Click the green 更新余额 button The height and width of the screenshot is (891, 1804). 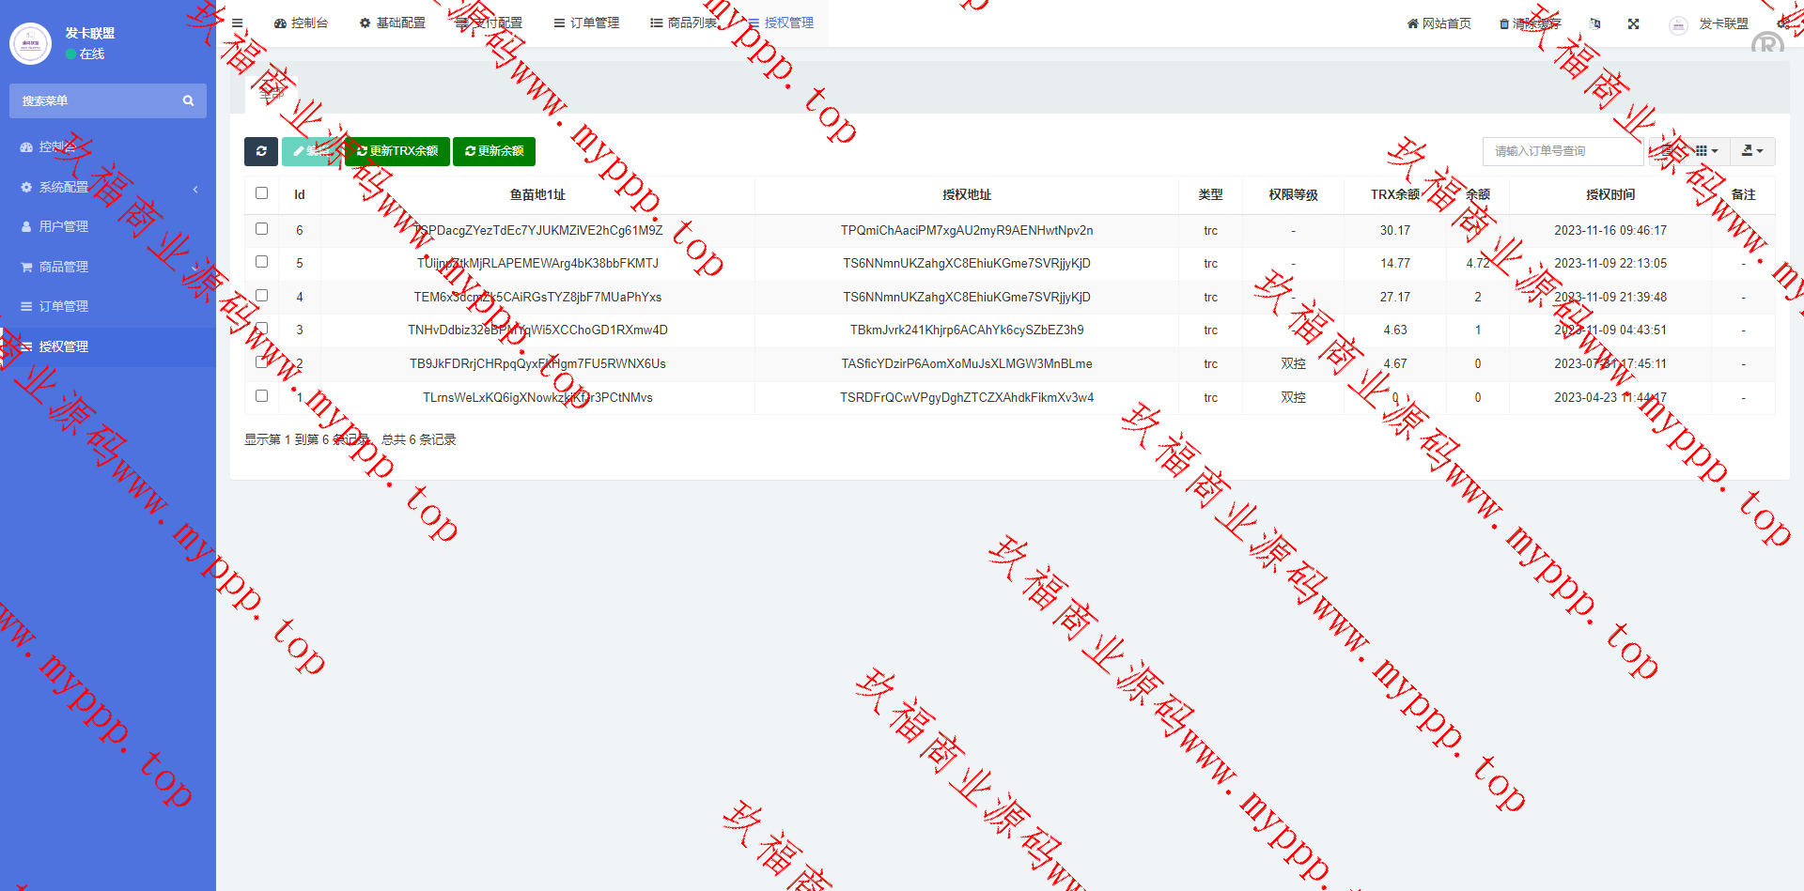coord(494,151)
